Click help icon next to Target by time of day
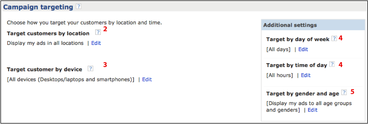Screen dimensions: 368x124 click(332, 64)
